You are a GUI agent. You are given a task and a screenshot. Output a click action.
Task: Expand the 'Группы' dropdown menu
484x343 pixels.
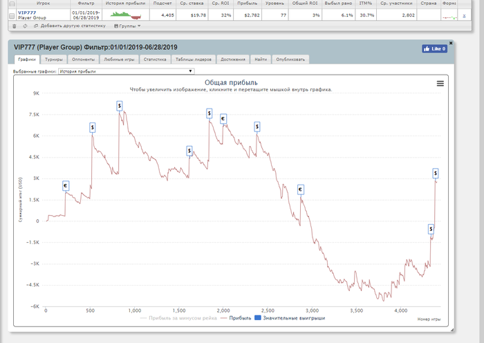(127, 26)
